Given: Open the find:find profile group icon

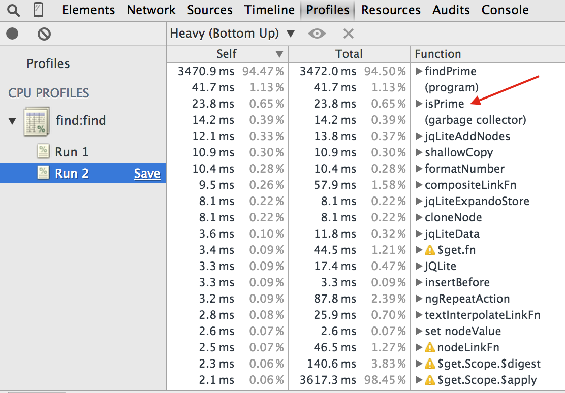Looking at the screenshot, I should click(37, 121).
